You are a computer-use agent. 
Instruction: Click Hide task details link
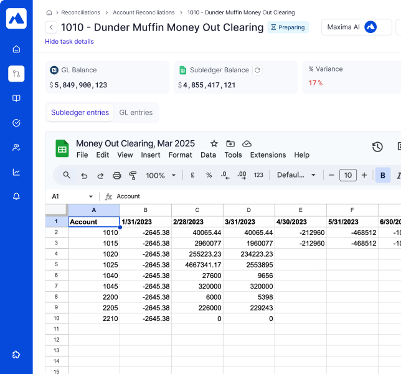69,42
